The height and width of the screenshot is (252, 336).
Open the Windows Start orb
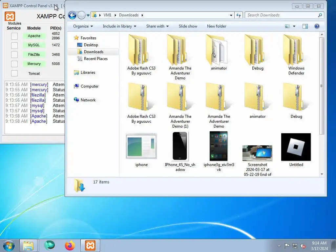(9, 245)
